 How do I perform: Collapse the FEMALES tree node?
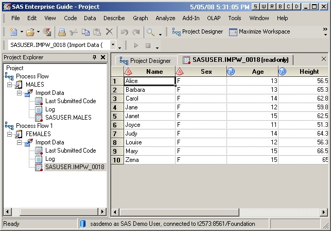[x=10, y=134]
